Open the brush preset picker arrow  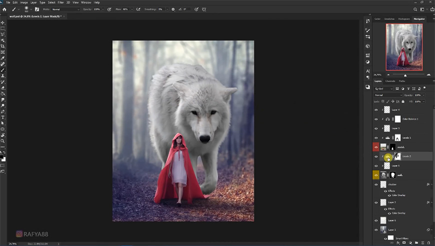coord(31,9)
